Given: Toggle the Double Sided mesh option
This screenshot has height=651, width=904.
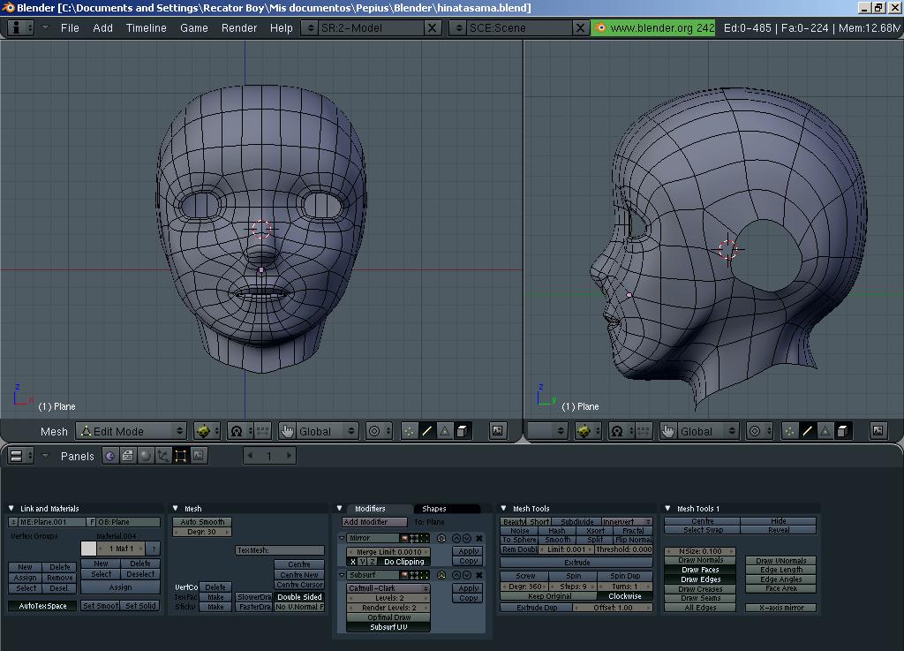Looking at the screenshot, I should [x=299, y=597].
